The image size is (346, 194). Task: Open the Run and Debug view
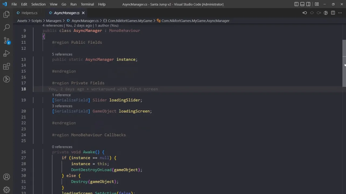pos(6,53)
